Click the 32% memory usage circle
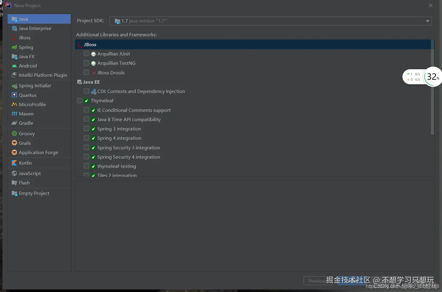The height and width of the screenshot is (292, 442). point(433,77)
